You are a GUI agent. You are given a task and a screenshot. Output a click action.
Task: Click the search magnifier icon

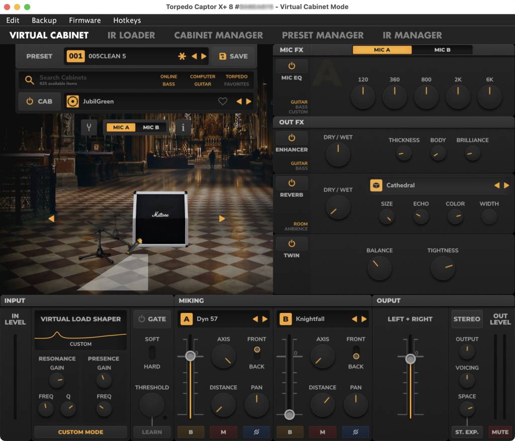click(30, 80)
